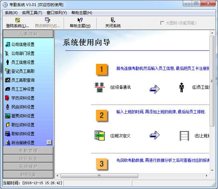This screenshot has height=189, width=218.
Task: Click the 民族资料设置 label
Action: pyautogui.click(x=23, y=107)
